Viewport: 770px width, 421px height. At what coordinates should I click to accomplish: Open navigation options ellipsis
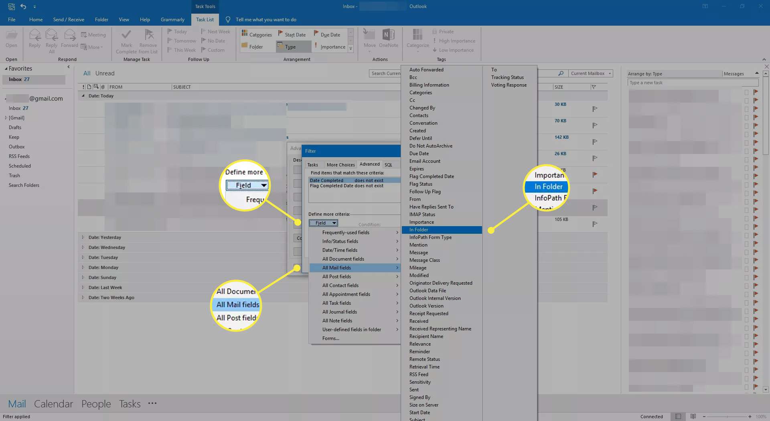point(152,403)
